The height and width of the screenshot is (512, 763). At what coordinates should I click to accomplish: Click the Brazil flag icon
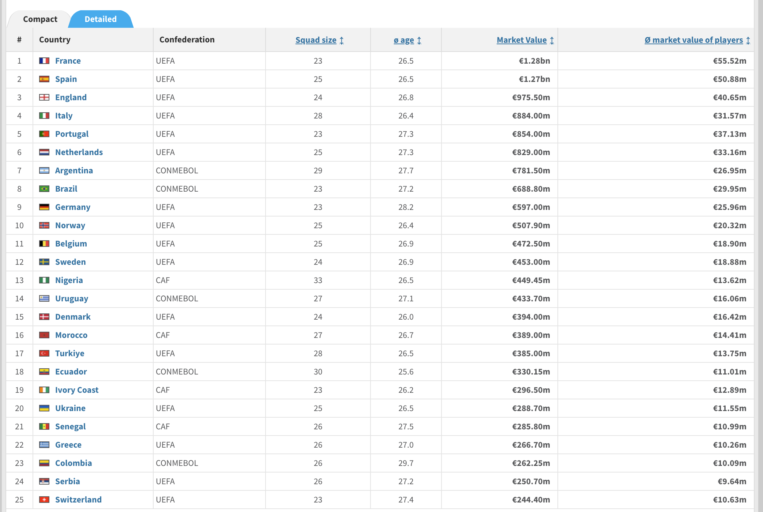coord(44,189)
